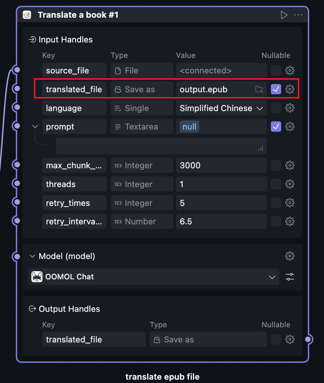Click the prompt textarea box
This screenshot has width=324, height=383.
161,146
